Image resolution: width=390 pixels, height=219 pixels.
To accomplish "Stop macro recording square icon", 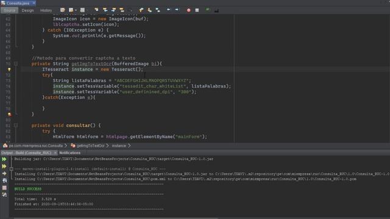I will click(x=197, y=10).
